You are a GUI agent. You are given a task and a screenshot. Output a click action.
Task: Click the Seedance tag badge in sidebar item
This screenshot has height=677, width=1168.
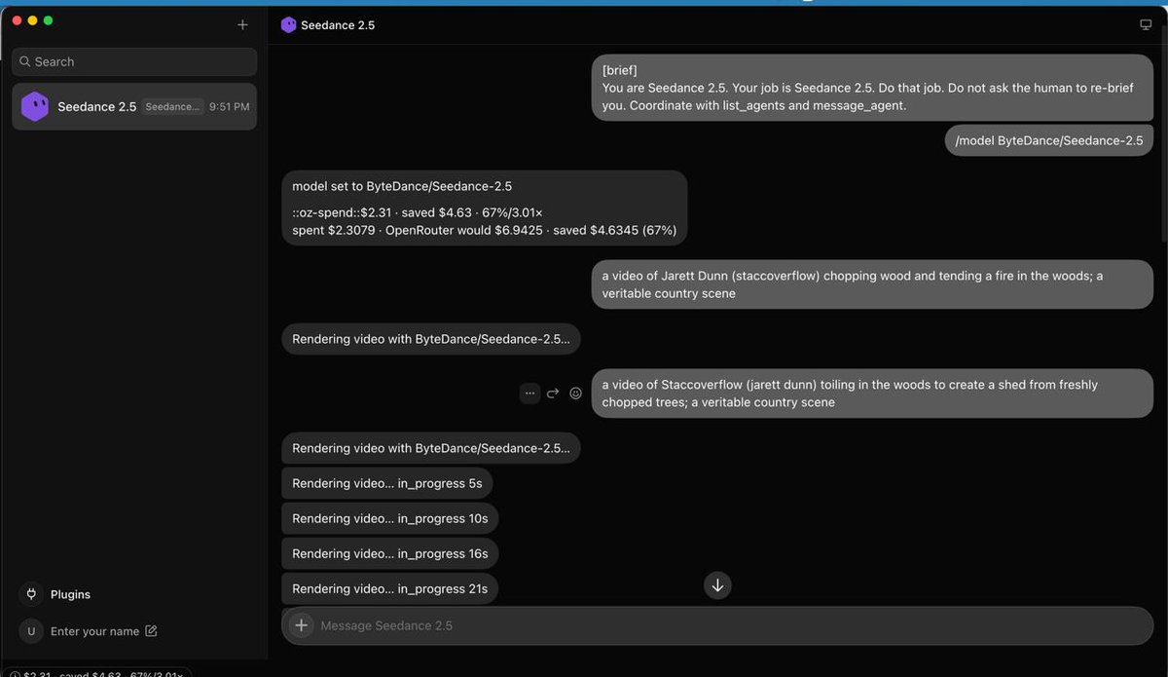[x=172, y=107]
